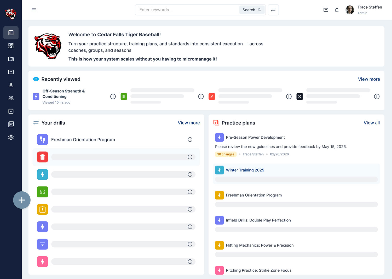Screen dimensions: 392x279
Task: Collapse the sidebar with the hamburger menu
Action: [34, 10]
